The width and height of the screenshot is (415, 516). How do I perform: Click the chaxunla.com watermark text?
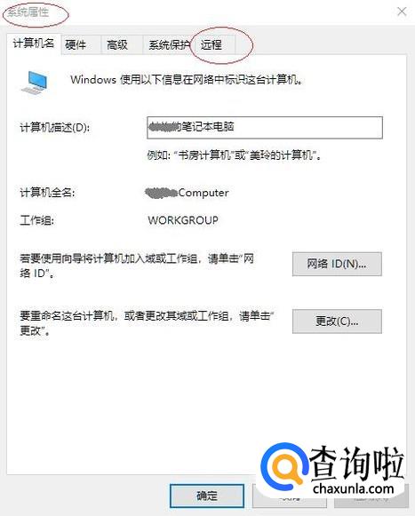(x=354, y=488)
